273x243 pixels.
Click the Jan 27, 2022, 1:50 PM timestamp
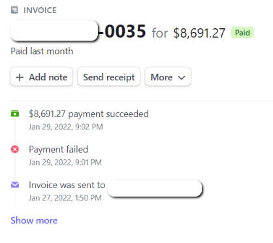click(x=65, y=198)
